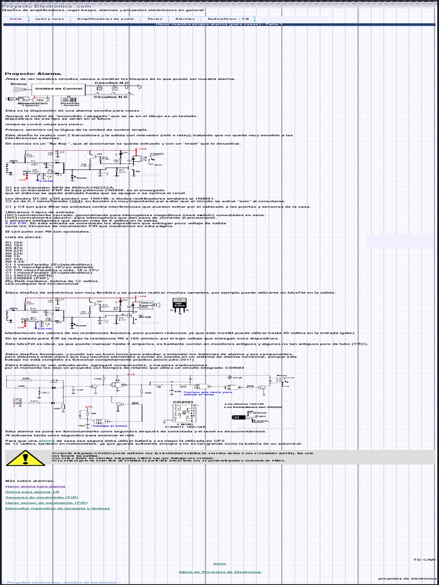439x585 pixels.
Task: Click the bottom 'inicio' link
Action: click(219, 563)
